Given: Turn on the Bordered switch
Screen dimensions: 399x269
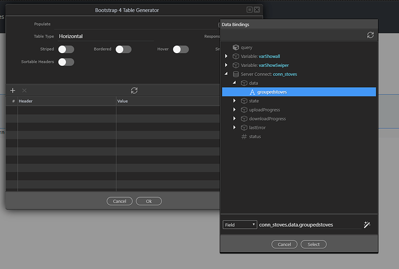Looking at the screenshot, I should pos(123,50).
